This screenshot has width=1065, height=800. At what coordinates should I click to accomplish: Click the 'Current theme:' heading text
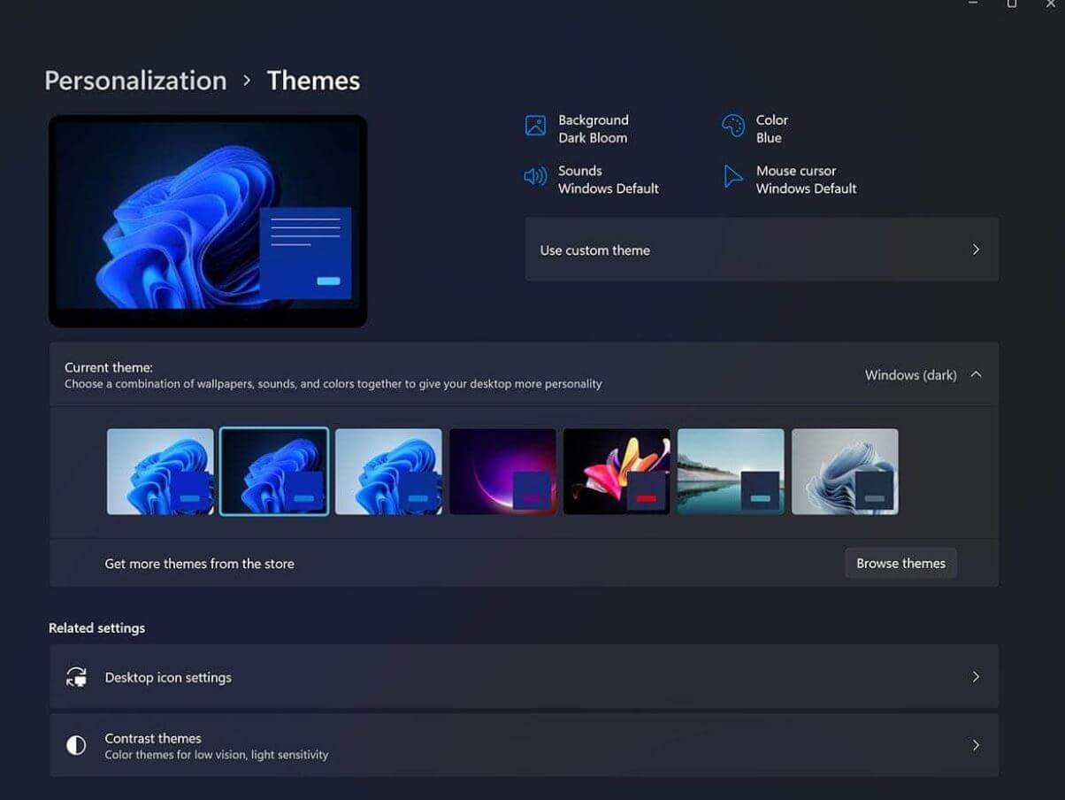click(x=109, y=367)
